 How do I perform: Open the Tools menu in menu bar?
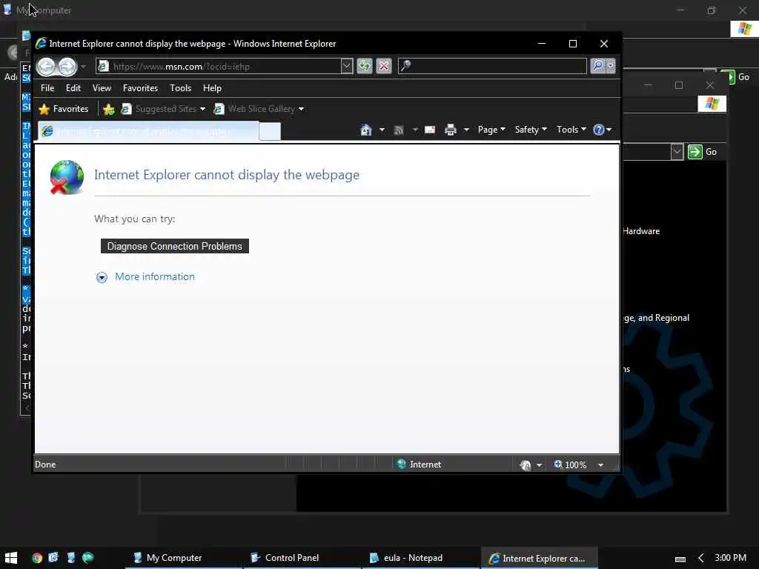click(x=180, y=88)
